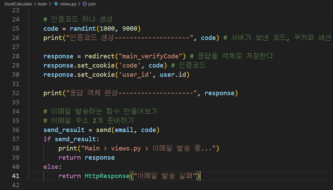The height and width of the screenshot is (190, 333).
Task: Click 'user_id' string on line 30
Action: tap(136, 75)
